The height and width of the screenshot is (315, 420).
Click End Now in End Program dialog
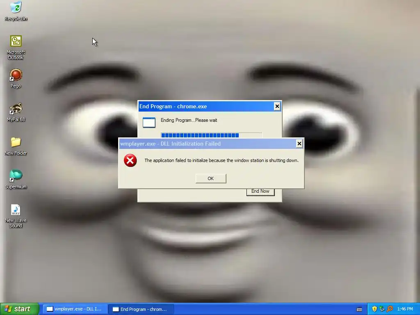pyautogui.click(x=260, y=192)
